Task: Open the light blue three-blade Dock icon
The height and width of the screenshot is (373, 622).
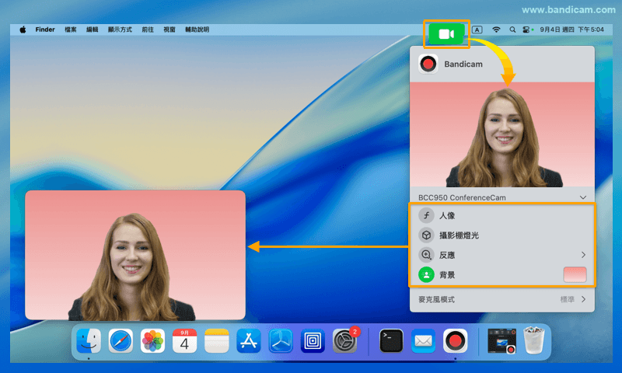Action: click(281, 341)
